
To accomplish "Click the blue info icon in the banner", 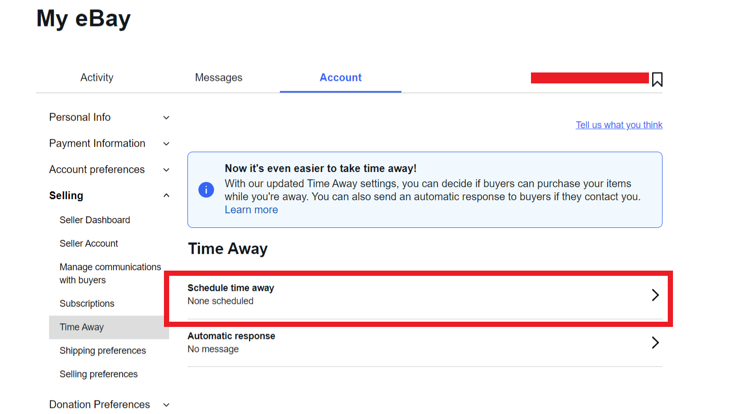I will point(206,190).
